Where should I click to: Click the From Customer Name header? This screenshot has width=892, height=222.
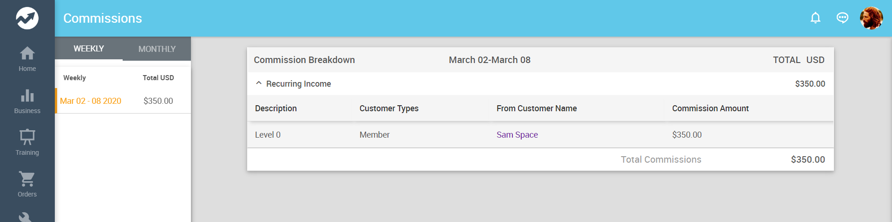tap(537, 108)
